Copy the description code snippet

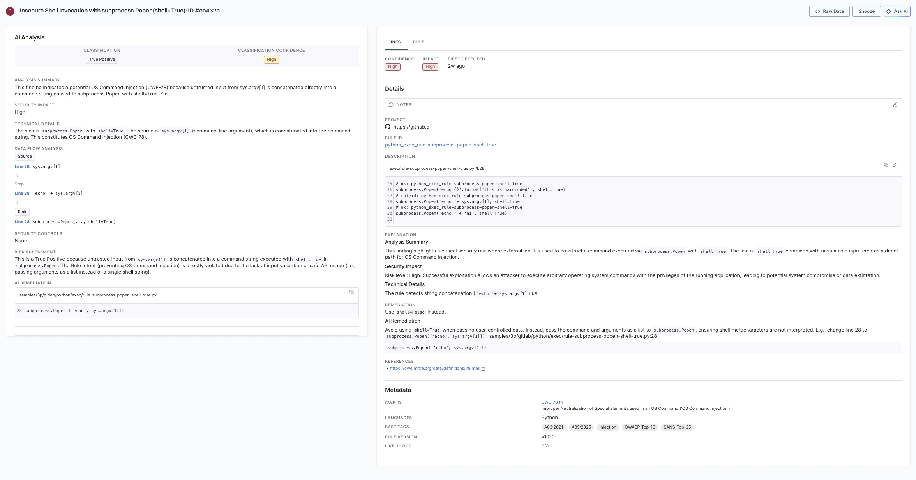point(886,165)
